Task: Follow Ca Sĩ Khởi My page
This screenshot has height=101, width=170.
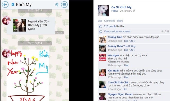Action: [x=114, y=11]
